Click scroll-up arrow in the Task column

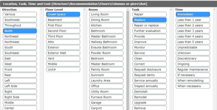(x=171, y=9)
